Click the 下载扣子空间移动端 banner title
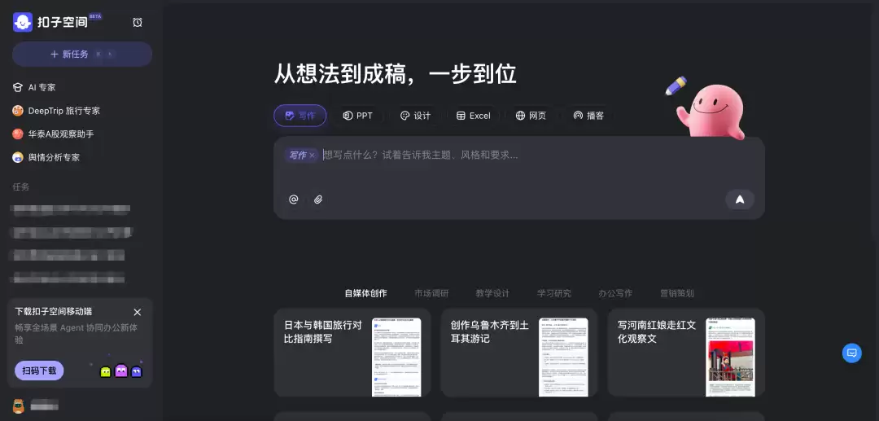Image resolution: width=879 pixels, height=421 pixels. coord(54,312)
